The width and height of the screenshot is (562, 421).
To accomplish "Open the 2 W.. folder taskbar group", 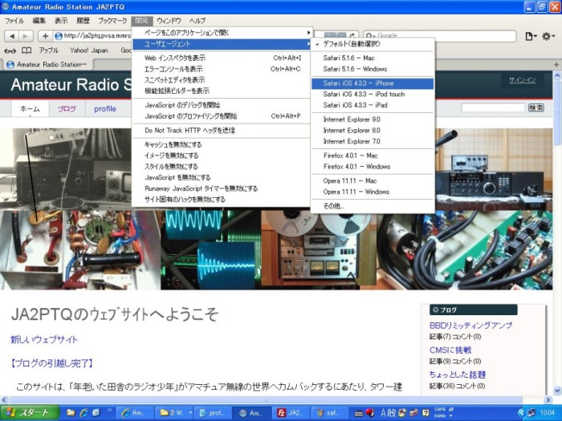I will pos(174,413).
